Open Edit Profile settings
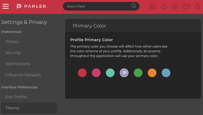 [16, 97]
